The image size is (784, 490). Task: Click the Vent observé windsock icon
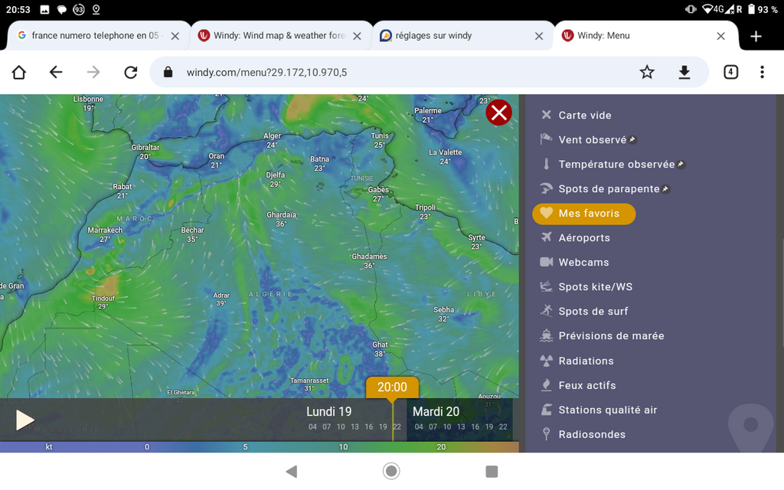546,139
